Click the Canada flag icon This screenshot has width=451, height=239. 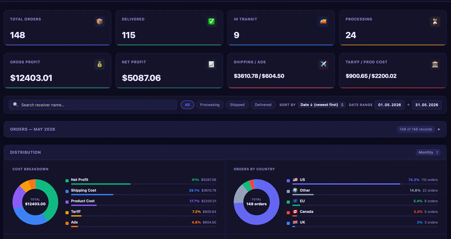[295, 212]
